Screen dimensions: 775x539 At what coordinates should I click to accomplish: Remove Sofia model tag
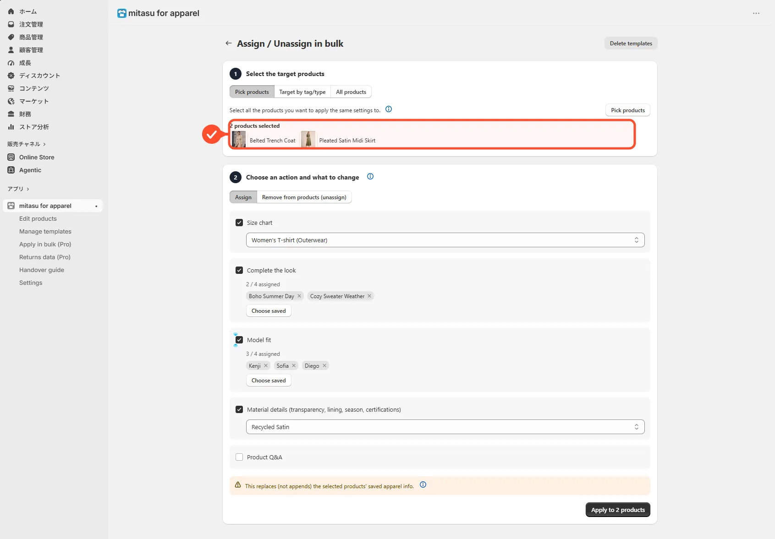294,365
